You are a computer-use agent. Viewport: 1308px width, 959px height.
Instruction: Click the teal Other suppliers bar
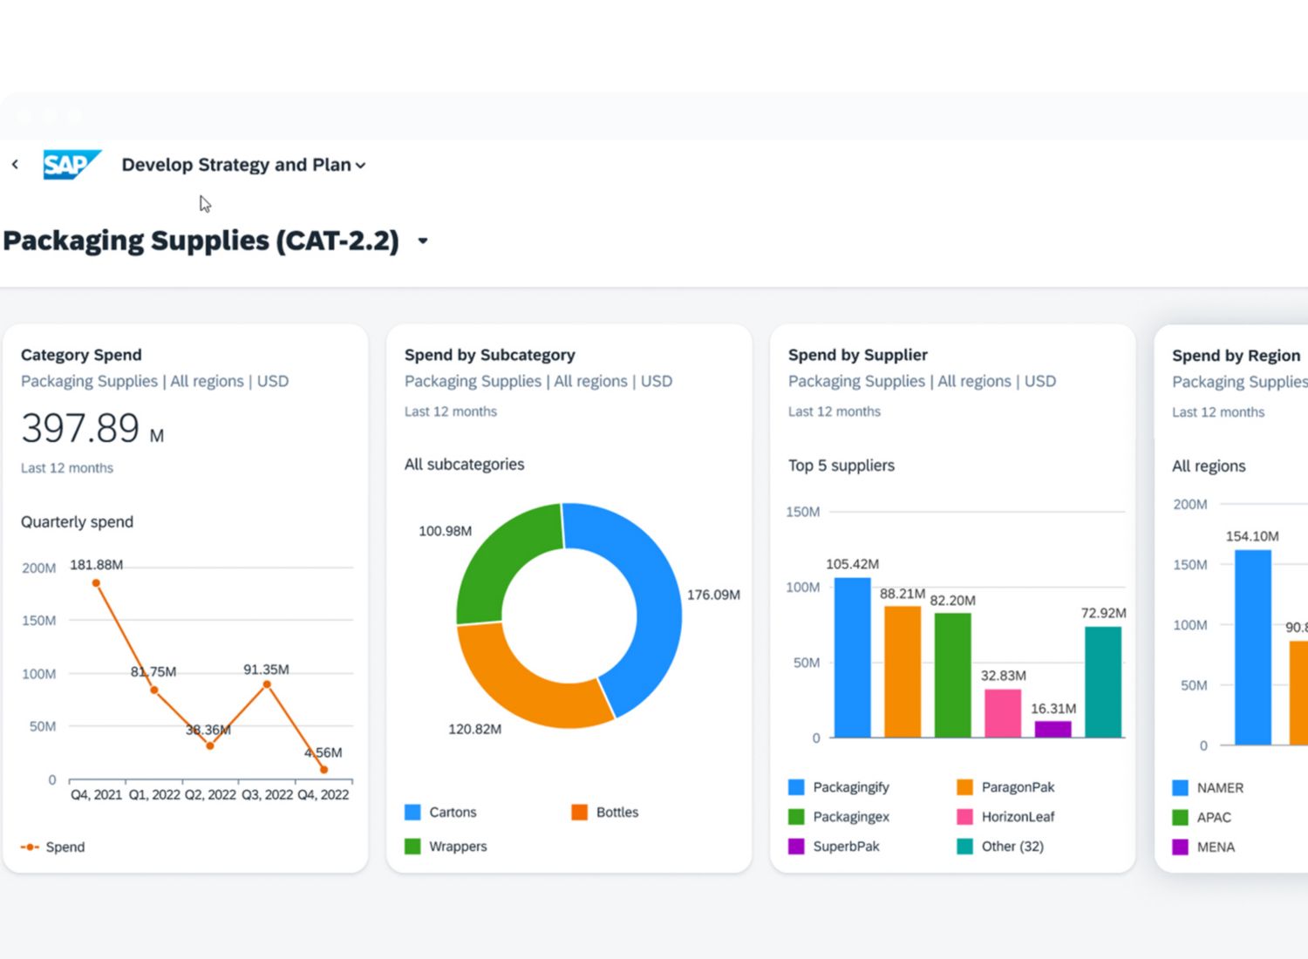[x=1103, y=682]
